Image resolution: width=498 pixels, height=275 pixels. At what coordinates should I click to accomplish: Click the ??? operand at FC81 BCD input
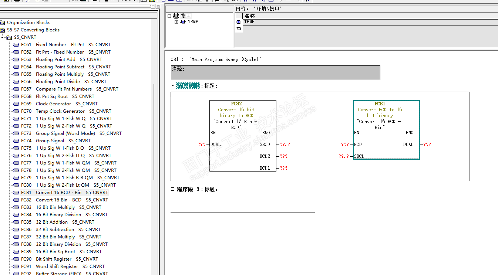(345, 145)
